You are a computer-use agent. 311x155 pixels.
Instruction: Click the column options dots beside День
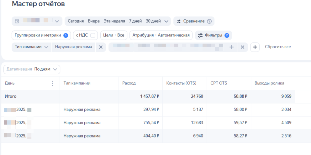tap(52, 83)
